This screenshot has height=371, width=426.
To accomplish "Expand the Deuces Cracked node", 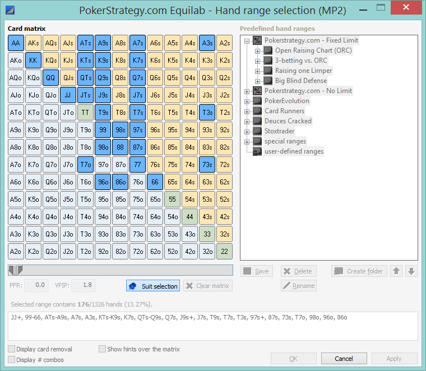I will 247,122.
